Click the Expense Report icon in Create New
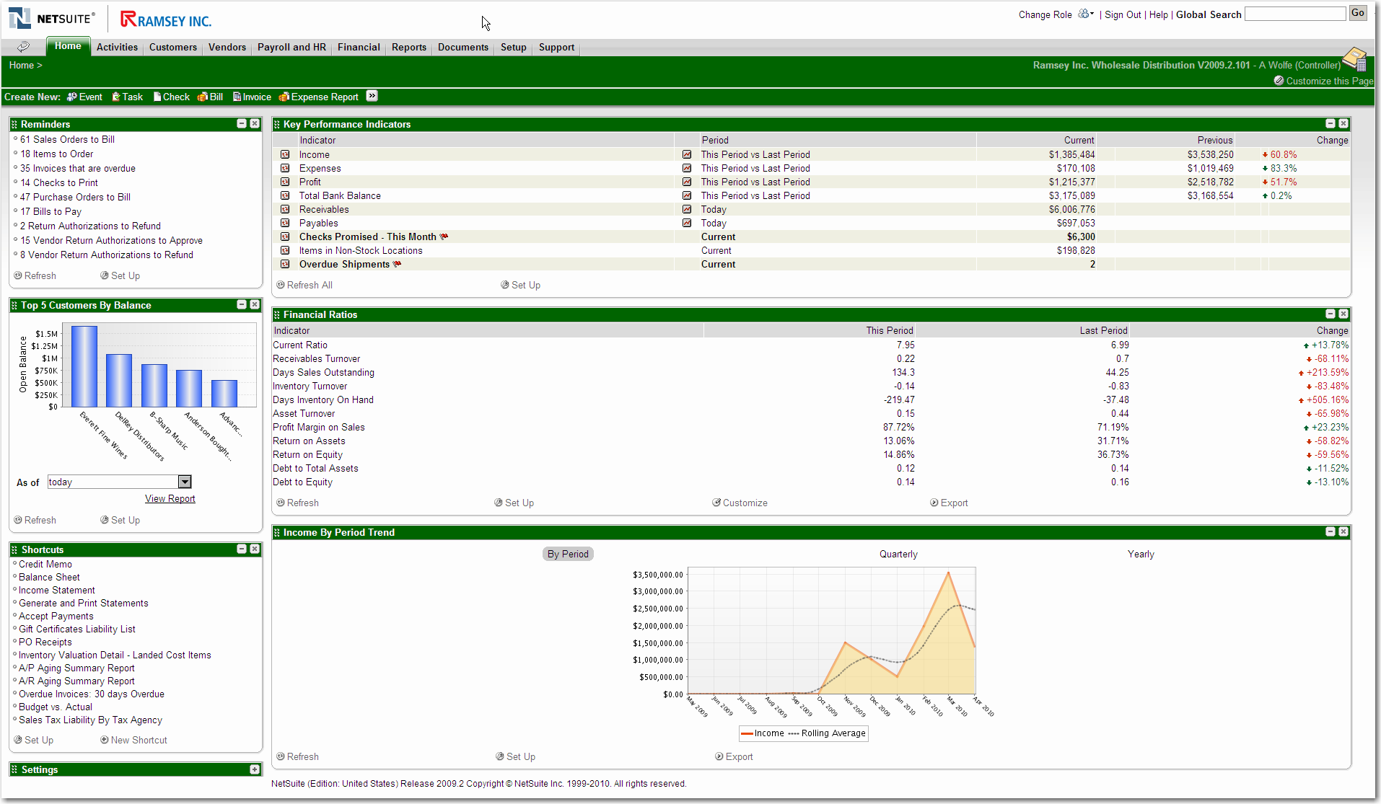1381x804 pixels. pos(284,97)
